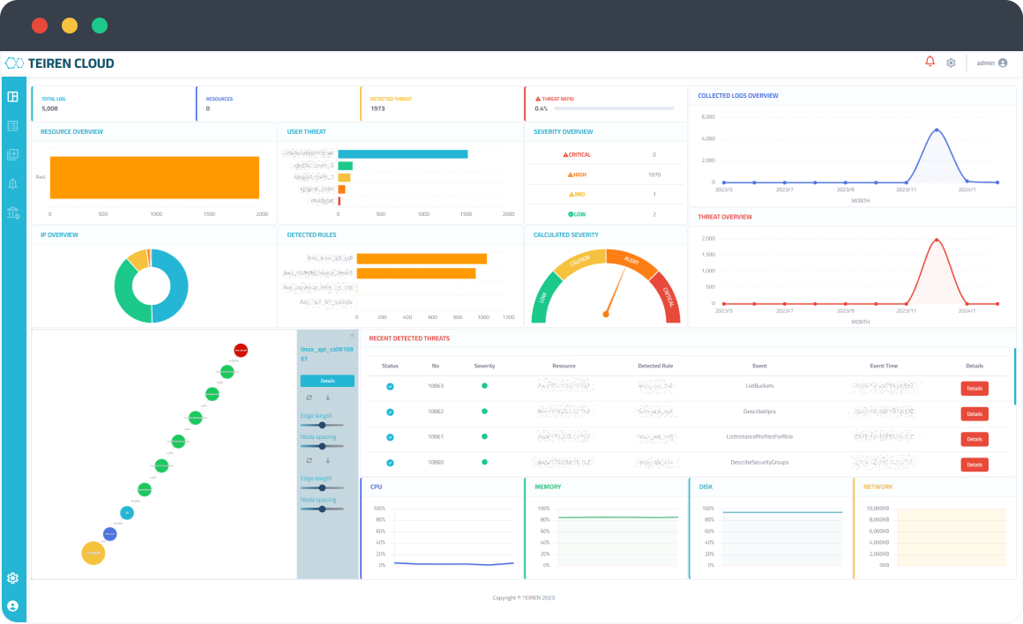Screen dimensions: 1023x624
Task: Click the yellow window minimize dot
Action: pos(70,26)
